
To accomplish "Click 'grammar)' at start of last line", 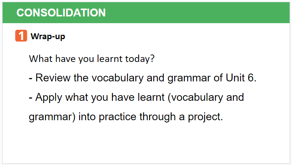I will click(x=52, y=117).
